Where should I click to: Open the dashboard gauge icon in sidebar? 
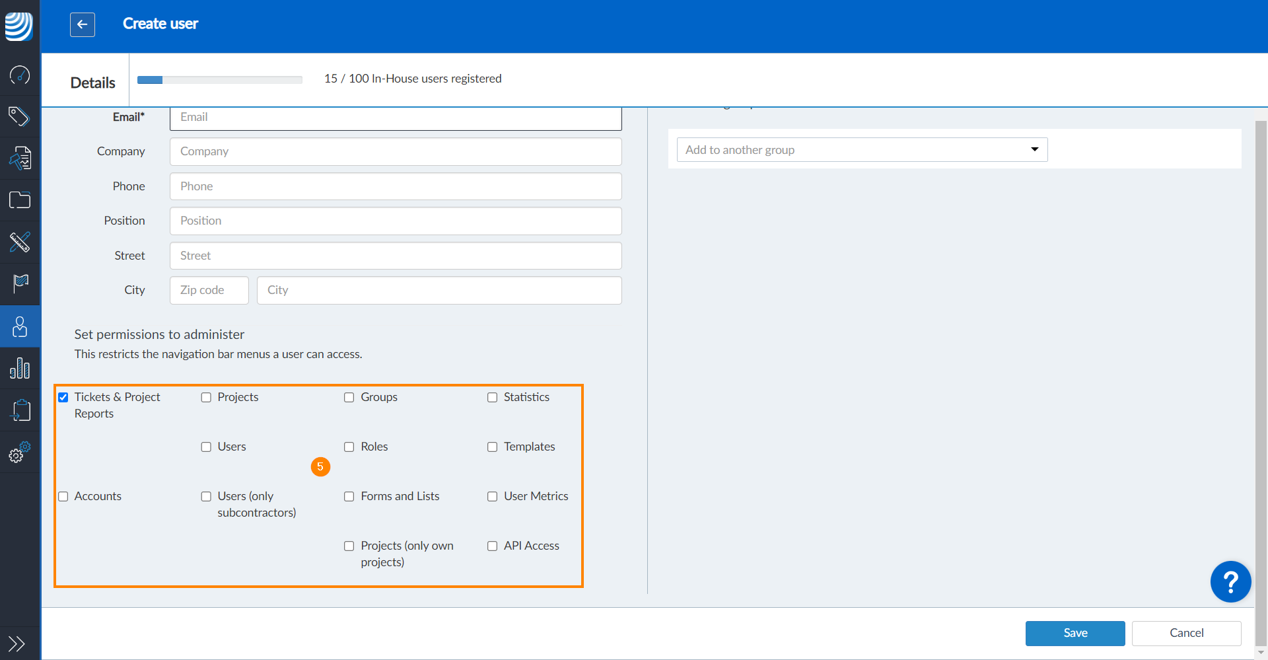20,75
